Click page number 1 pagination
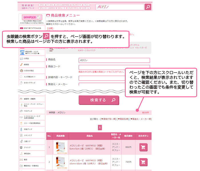200x171 pixels. 100,128
